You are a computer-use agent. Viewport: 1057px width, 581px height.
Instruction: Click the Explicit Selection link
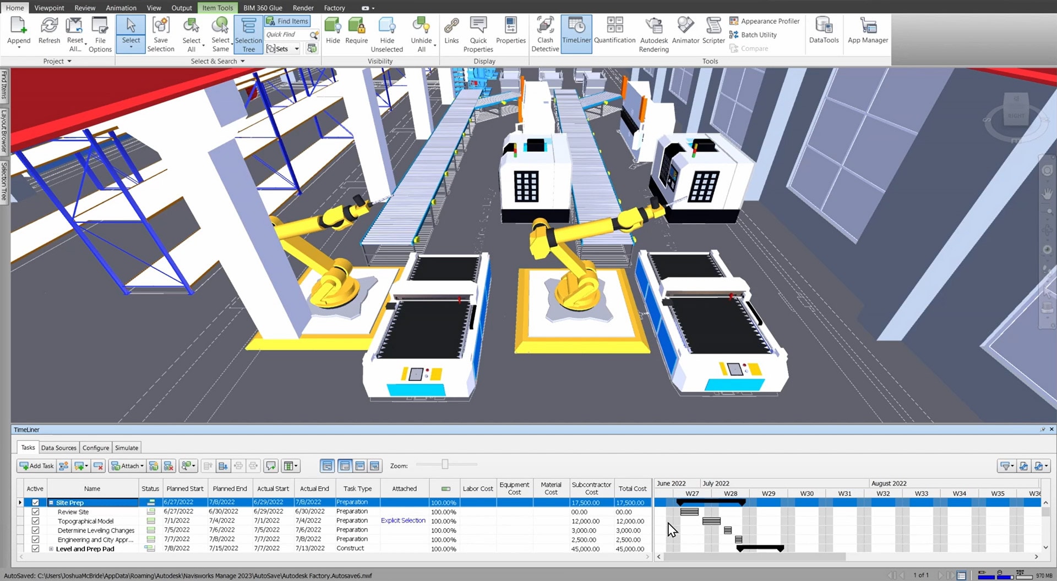click(x=403, y=521)
